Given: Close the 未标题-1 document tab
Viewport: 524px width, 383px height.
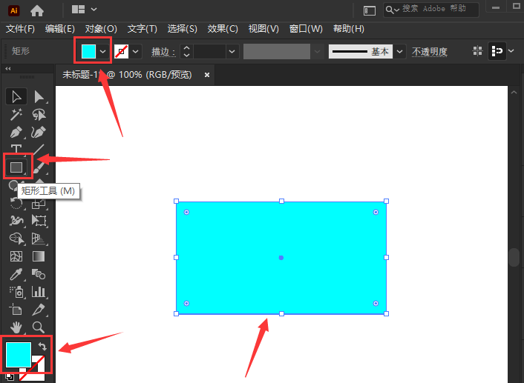Looking at the screenshot, I should [207, 75].
